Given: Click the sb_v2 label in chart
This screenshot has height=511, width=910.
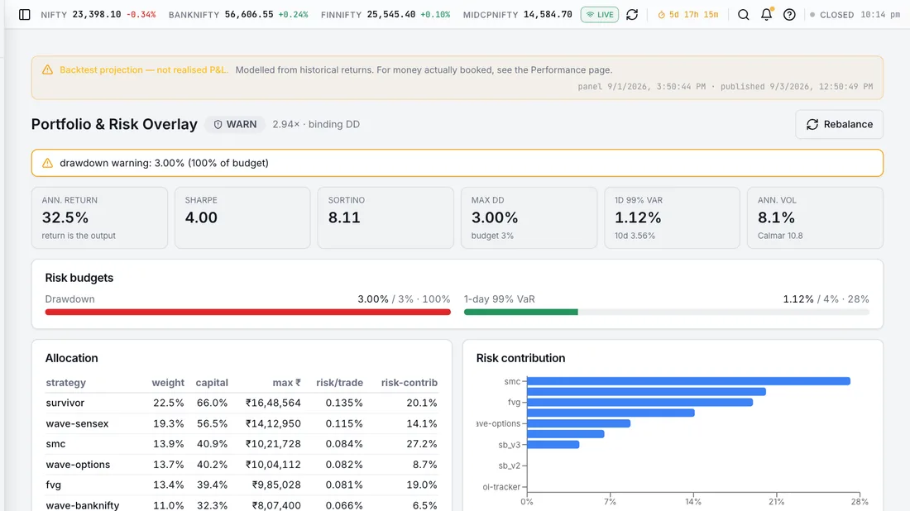Looking at the screenshot, I should [510, 466].
